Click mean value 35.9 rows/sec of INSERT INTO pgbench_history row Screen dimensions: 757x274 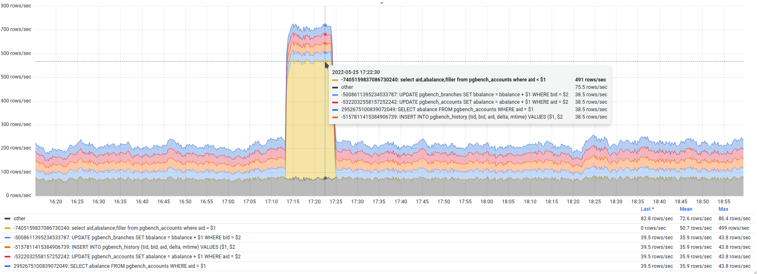[696, 247]
